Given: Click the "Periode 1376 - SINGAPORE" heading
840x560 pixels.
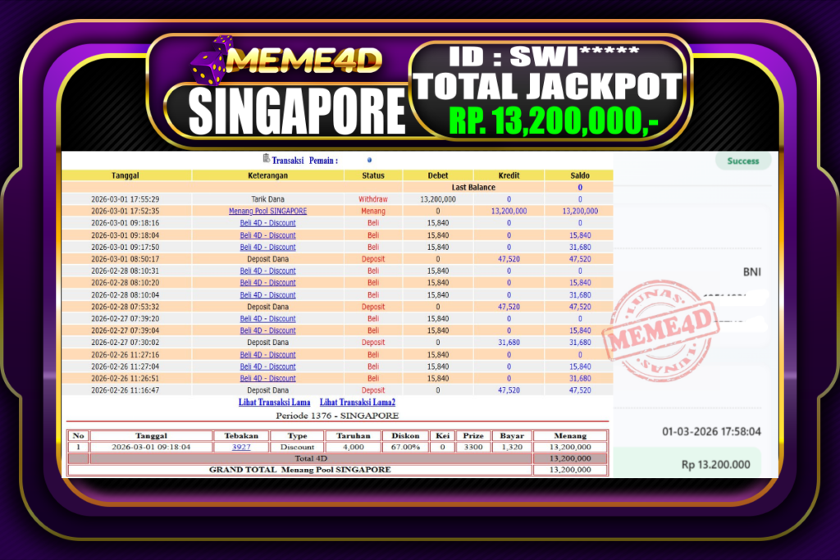Looking at the screenshot, I should click(339, 416).
